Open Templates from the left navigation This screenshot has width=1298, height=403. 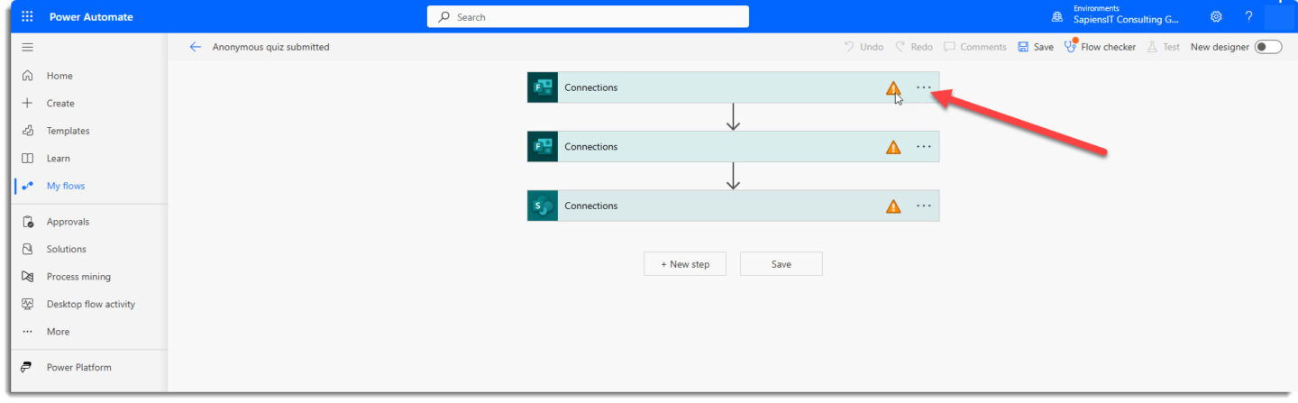coord(68,131)
